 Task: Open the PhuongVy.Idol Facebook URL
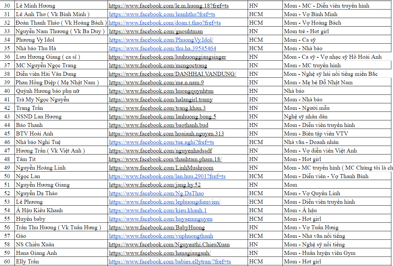(161, 40)
